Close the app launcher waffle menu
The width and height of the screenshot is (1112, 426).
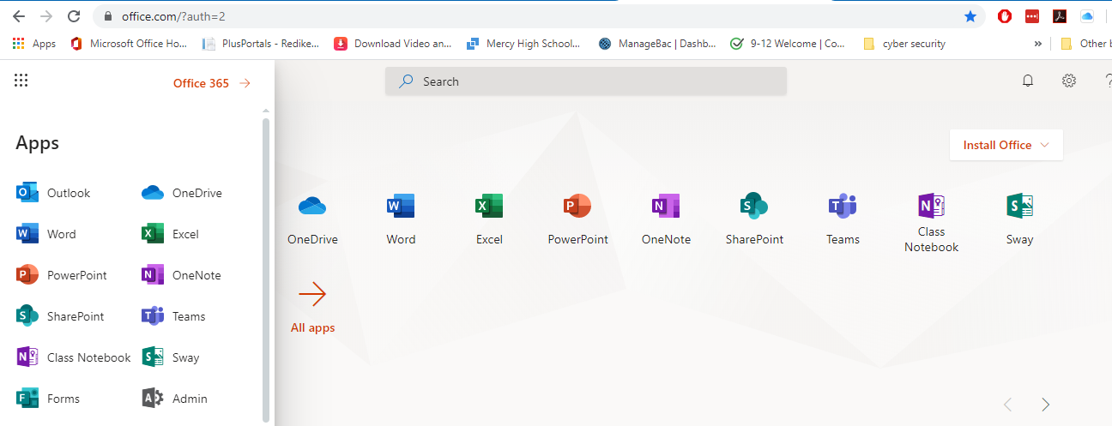click(x=21, y=81)
